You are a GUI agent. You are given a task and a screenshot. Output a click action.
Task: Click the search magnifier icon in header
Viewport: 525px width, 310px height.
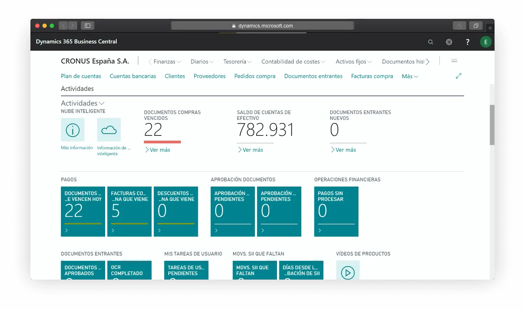(430, 42)
